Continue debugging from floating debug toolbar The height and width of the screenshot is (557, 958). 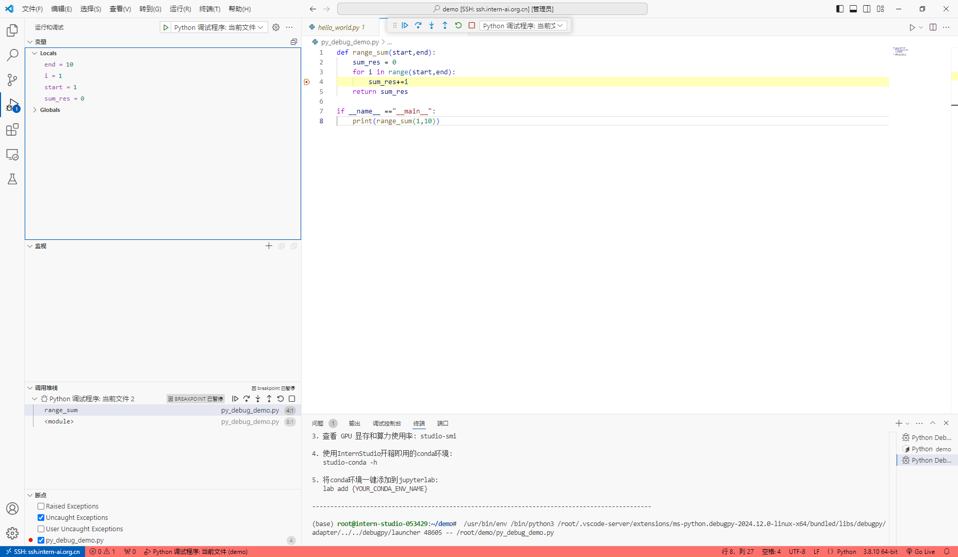405,25
